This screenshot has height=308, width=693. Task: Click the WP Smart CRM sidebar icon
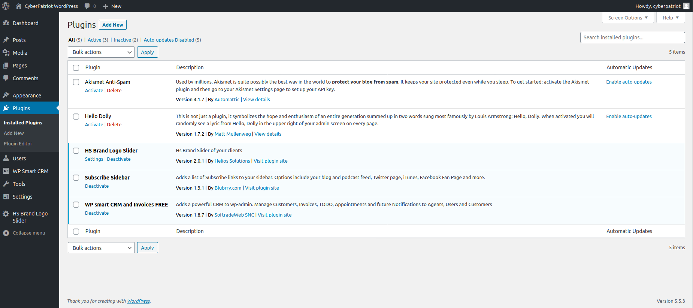click(6, 171)
